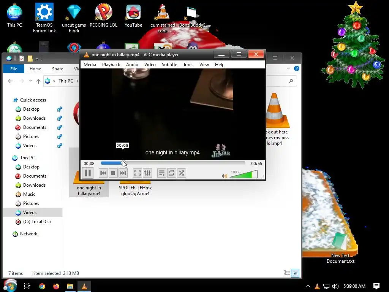Open recent locations dropdown in Explorer
The width and height of the screenshot is (389, 292).
30,81
